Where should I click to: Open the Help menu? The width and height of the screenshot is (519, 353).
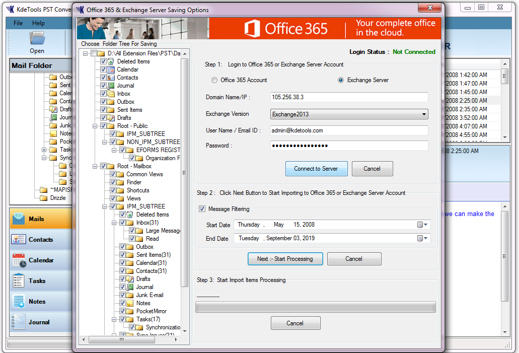(39, 23)
